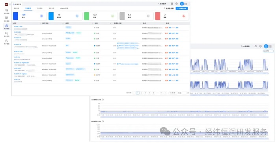276x143 pixels.
Task: Go to the next page with the pagination arrow
Action: (x=165, y=93)
